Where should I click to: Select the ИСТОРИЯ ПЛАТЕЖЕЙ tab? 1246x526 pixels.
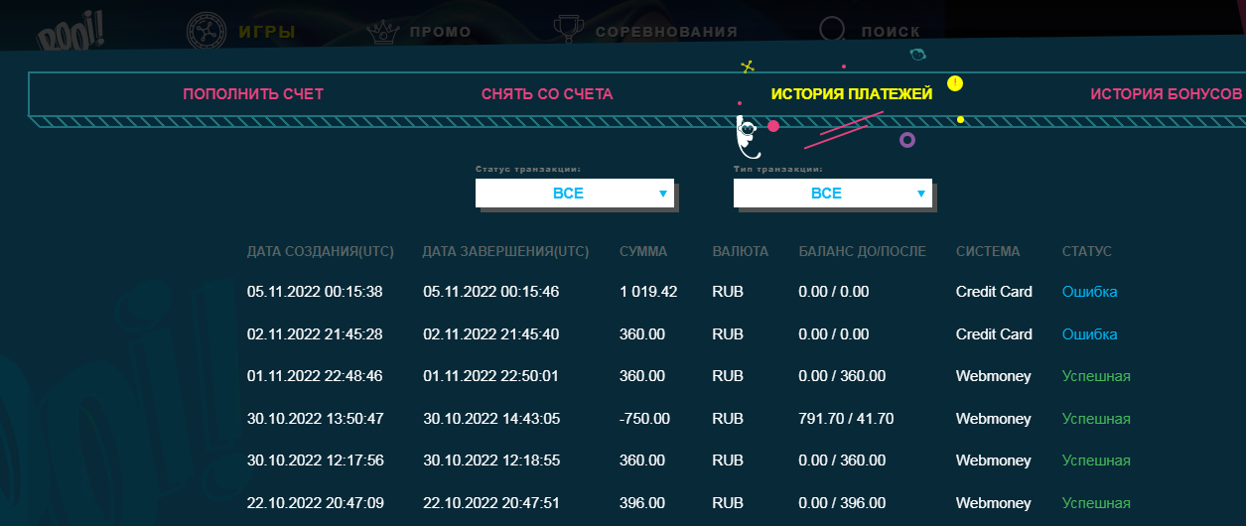click(x=852, y=94)
